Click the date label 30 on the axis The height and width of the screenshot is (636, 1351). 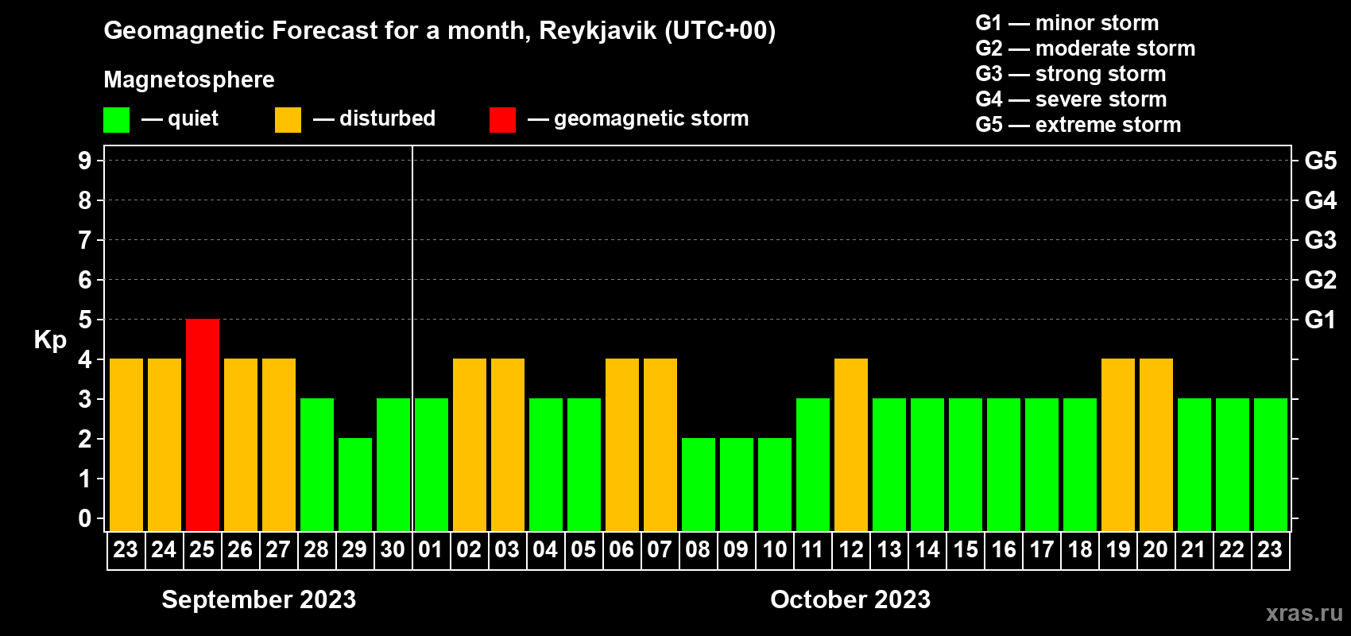(x=393, y=549)
